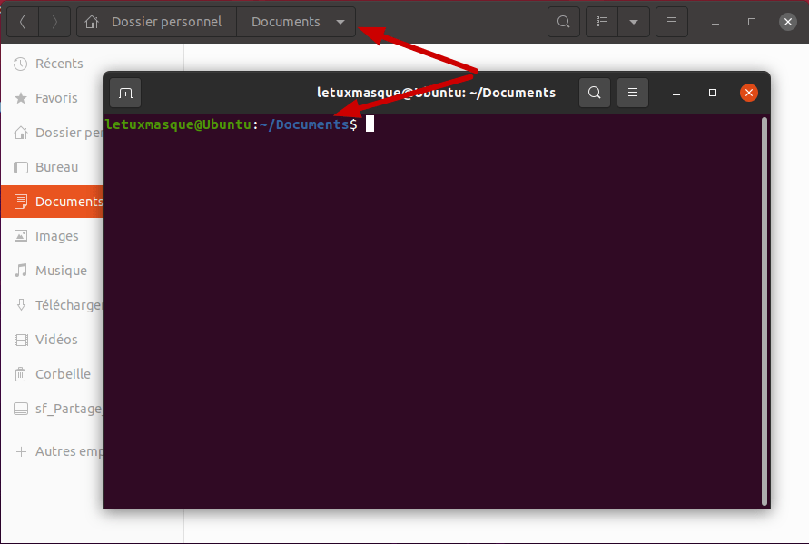Open the terminal hamburger menu
Viewport: 809px width, 544px height.
633,93
